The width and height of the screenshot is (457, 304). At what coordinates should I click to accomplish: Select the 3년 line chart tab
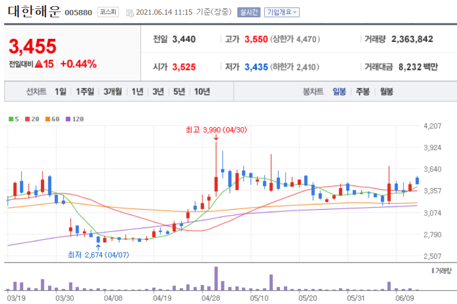pos(158,92)
